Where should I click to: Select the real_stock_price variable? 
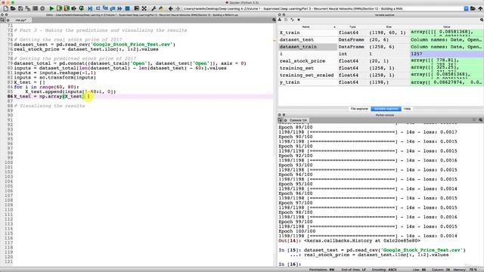(380, 61)
